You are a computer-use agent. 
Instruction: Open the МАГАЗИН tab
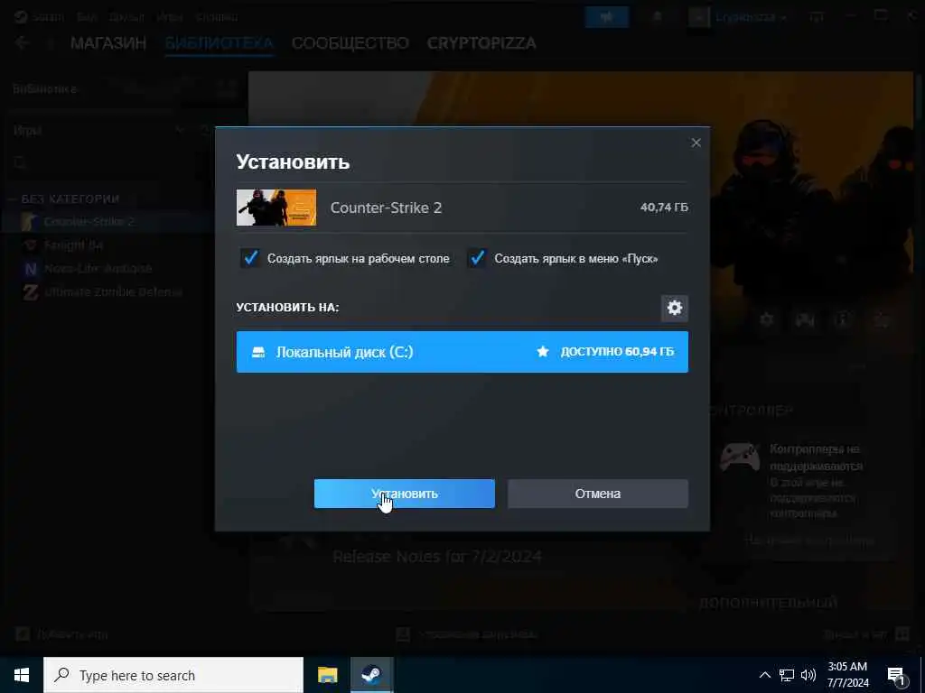pos(108,43)
